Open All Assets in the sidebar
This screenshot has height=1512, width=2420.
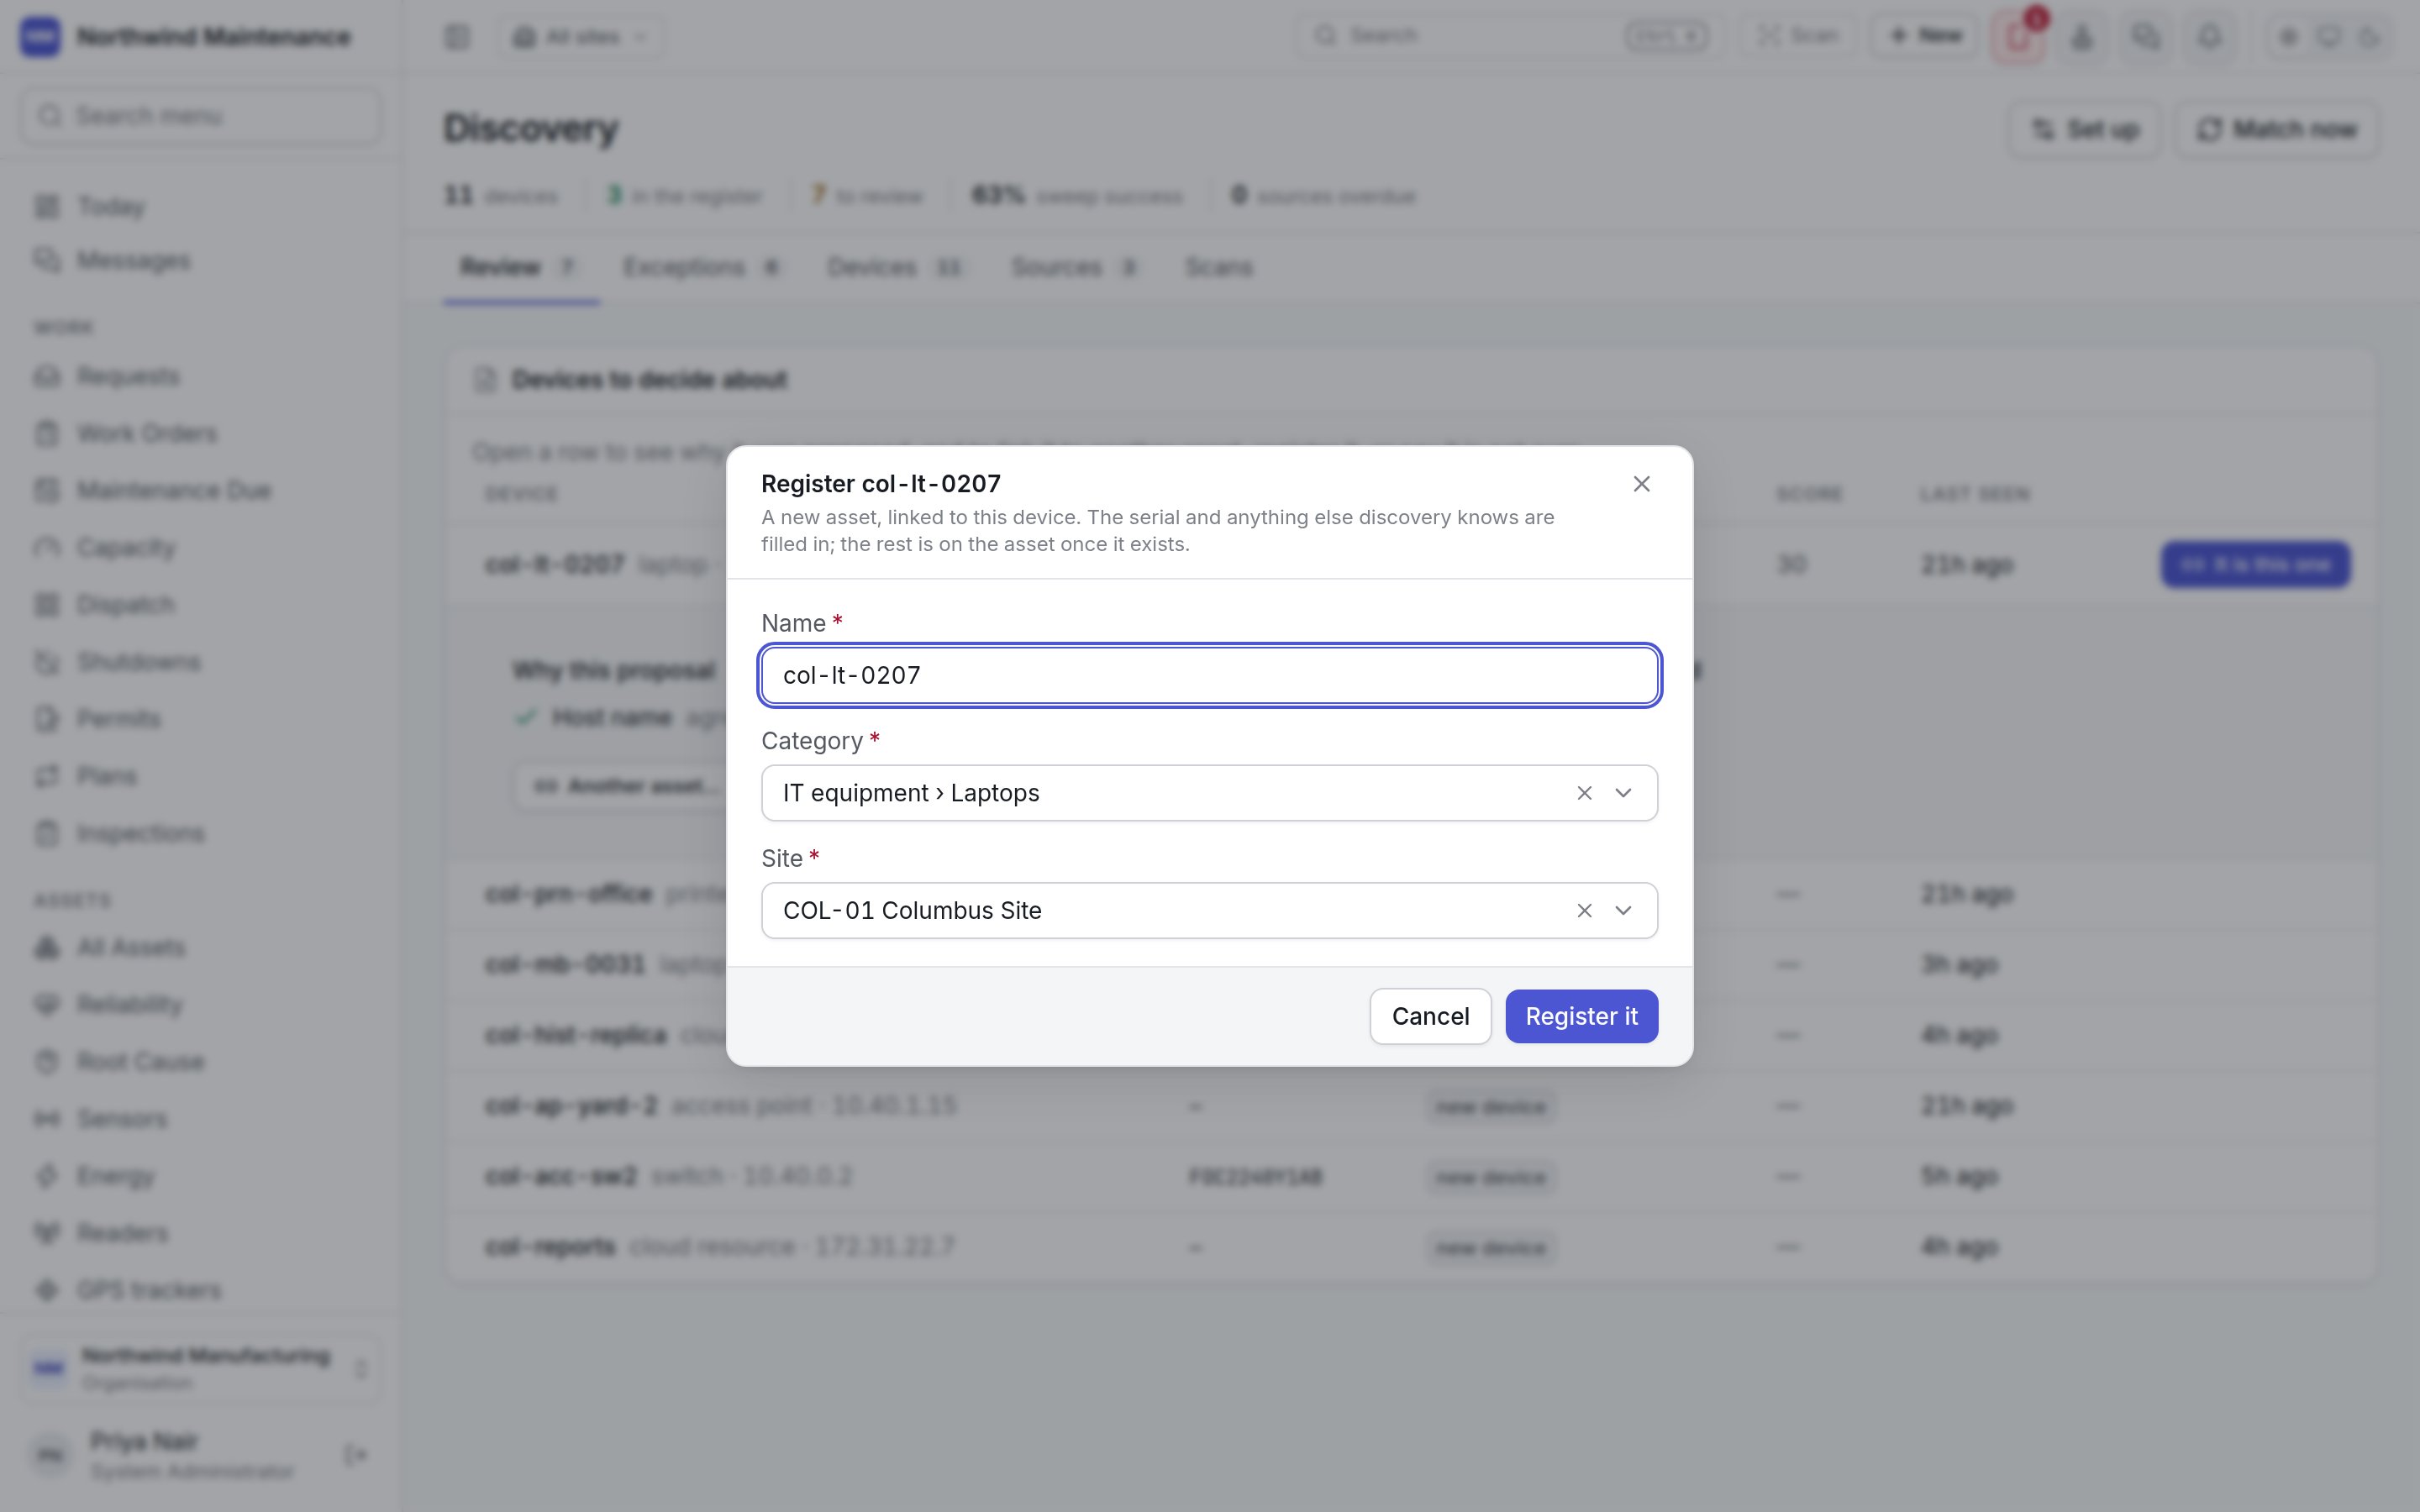coord(200,948)
